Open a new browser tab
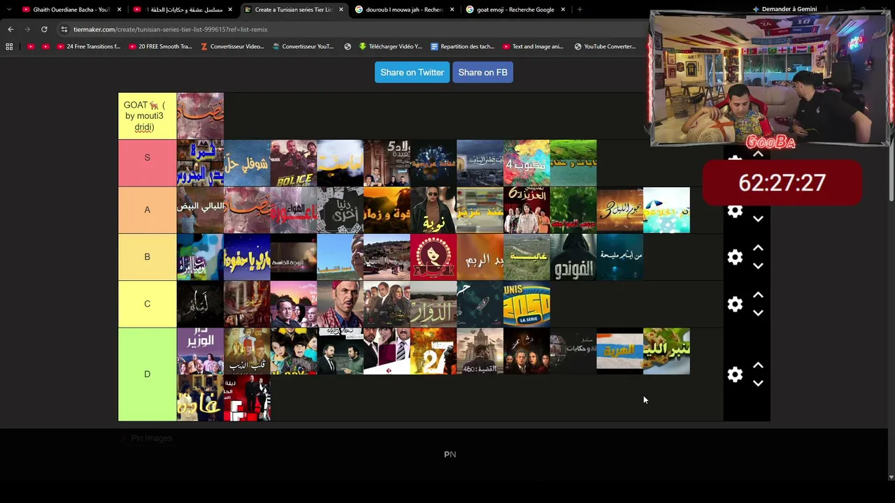This screenshot has width=895, height=503. [x=580, y=10]
